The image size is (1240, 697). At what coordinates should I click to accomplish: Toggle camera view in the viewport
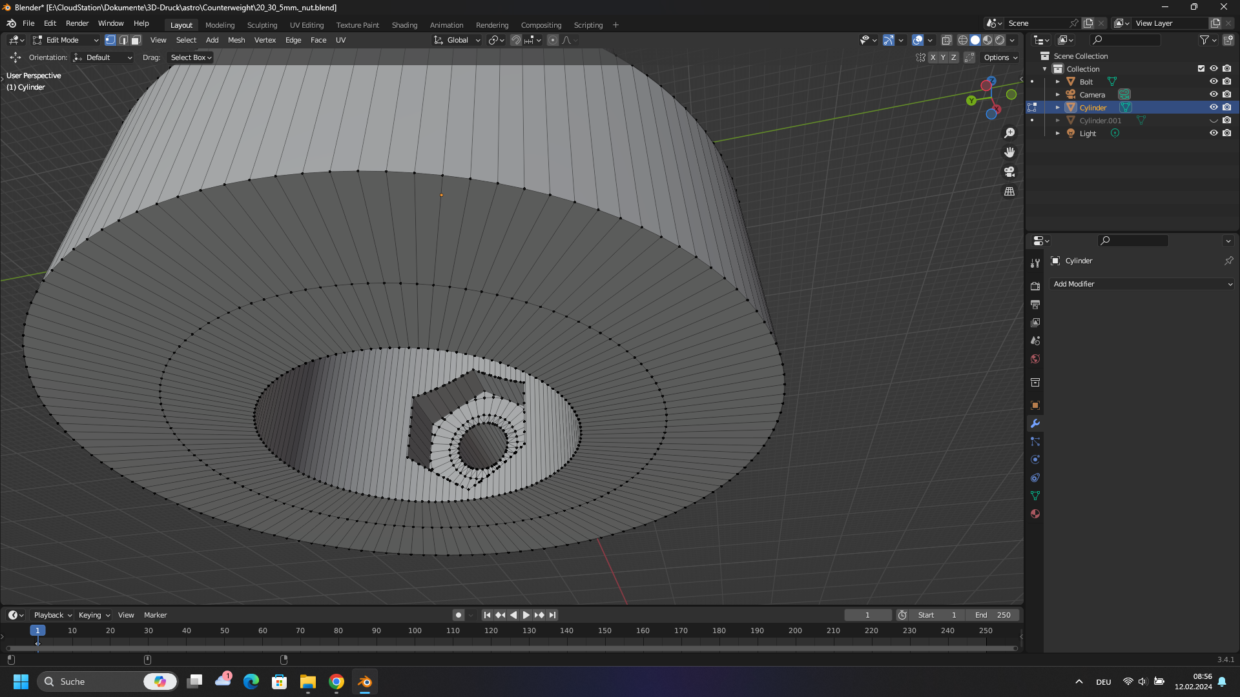[x=1009, y=172]
